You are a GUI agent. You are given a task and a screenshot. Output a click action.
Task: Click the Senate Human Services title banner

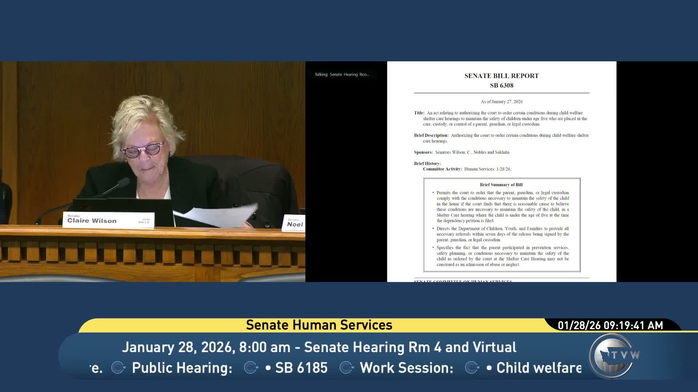coord(319,325)
